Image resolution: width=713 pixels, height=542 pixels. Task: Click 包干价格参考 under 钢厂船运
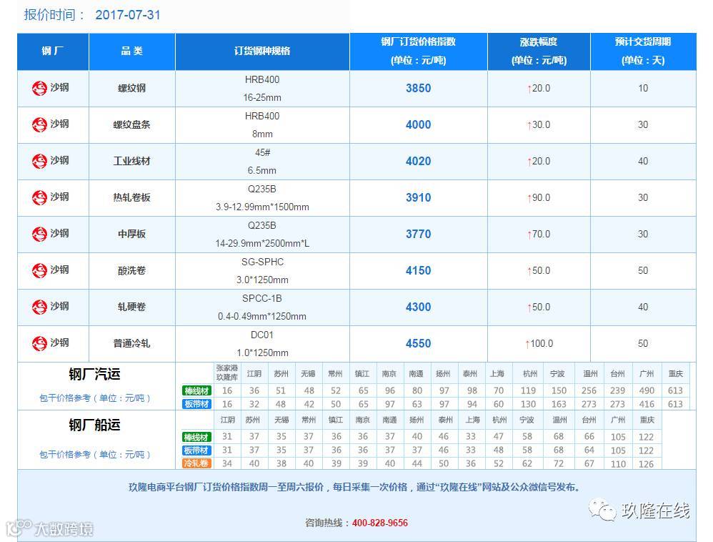[x=94, y=455]
